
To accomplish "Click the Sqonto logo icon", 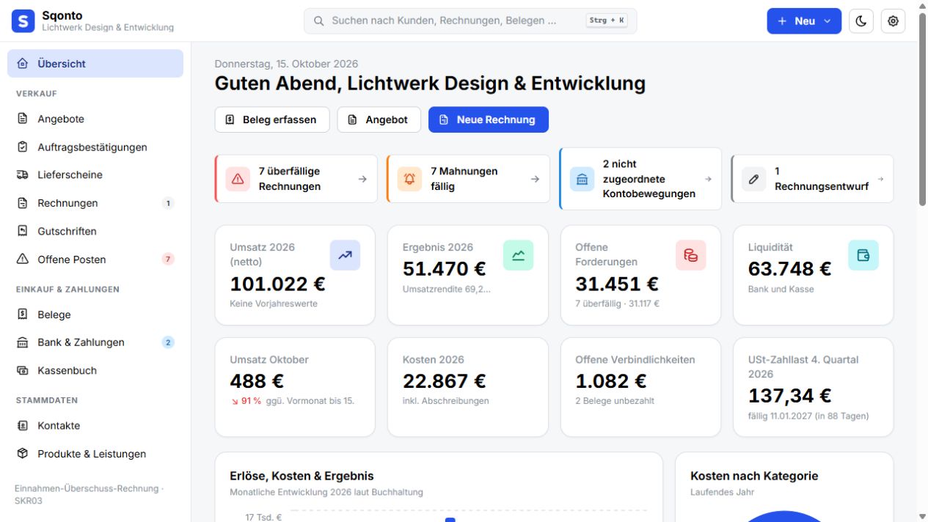I will [23, 21].
